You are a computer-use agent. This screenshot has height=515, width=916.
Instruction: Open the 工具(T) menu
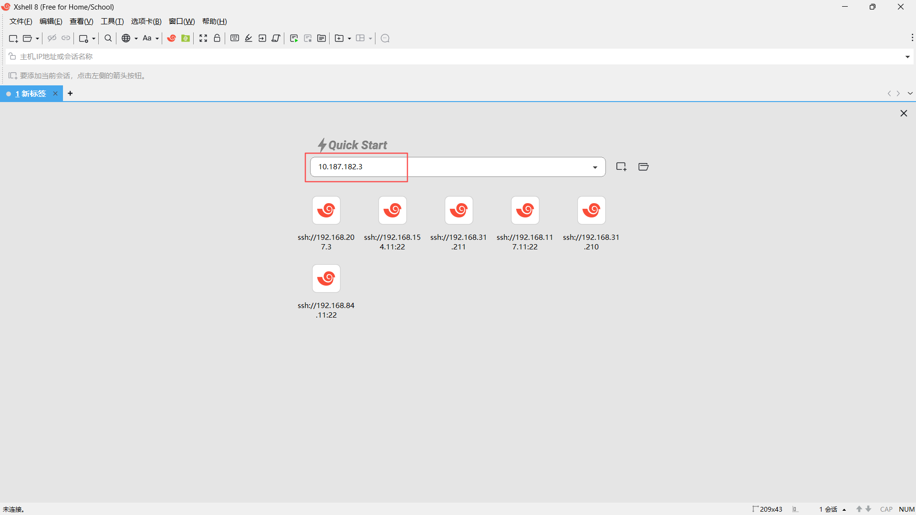pyautogui.click(x=112, y=21)
